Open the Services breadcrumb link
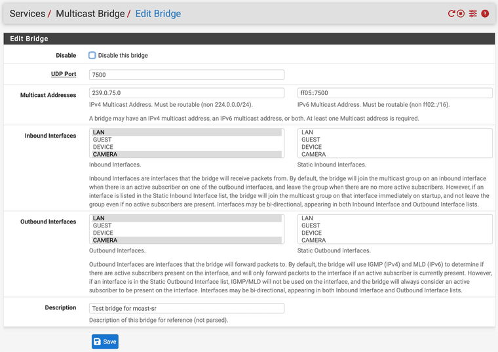The image size is (498, 352). [x=28, y=14]
